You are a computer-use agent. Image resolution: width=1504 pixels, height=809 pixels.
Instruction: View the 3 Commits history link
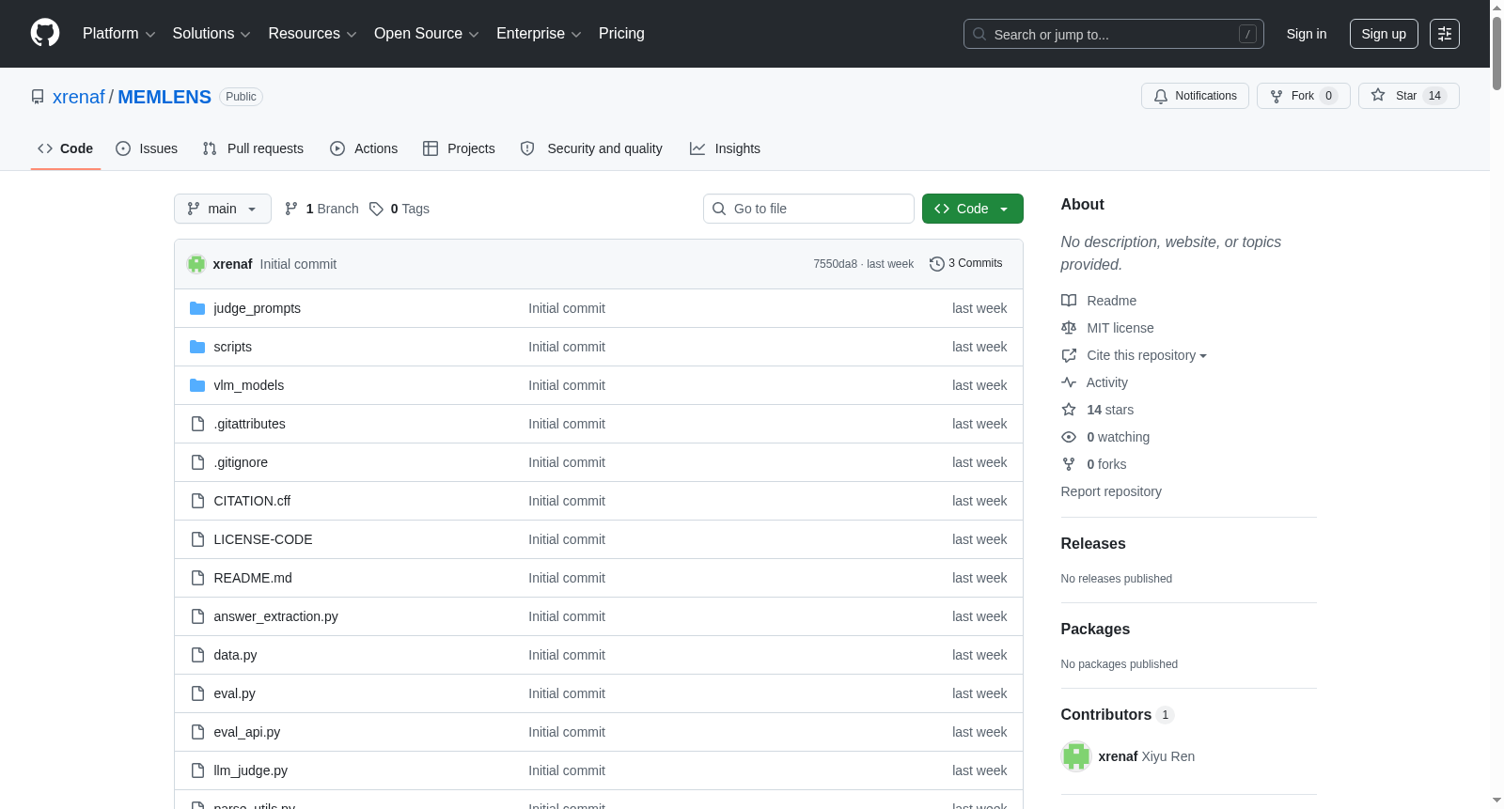(965, 264)
